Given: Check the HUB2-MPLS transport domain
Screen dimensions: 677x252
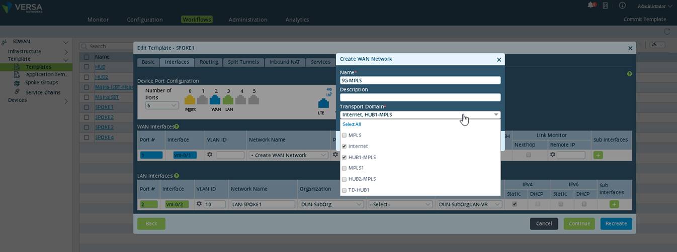Looking at the screenshot, I should 344,179.
